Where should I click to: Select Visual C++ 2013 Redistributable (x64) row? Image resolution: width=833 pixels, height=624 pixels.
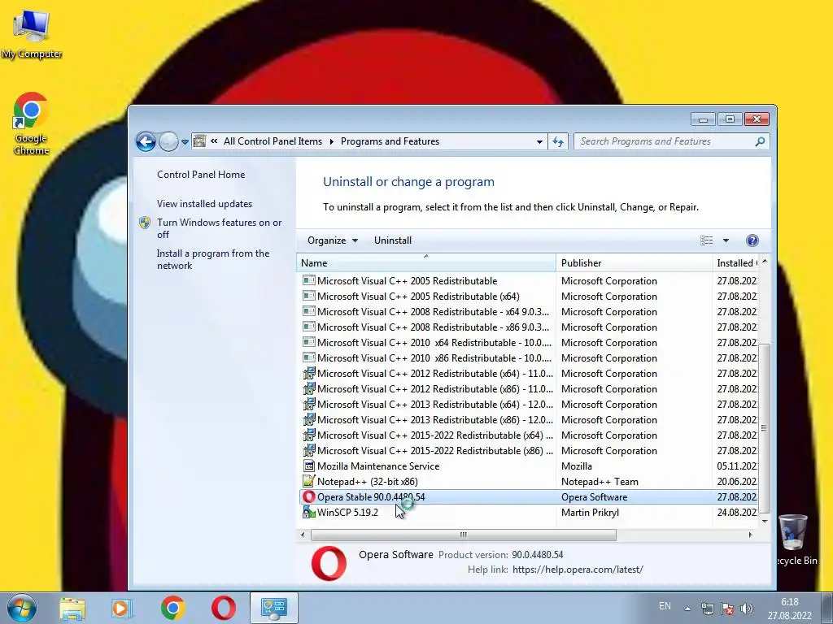click(530, 405)
